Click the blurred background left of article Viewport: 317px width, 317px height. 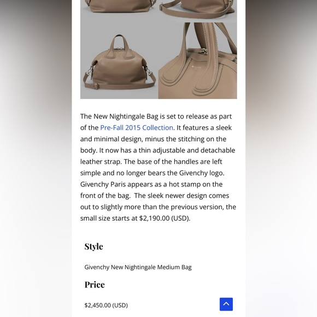tap(36, 158)
